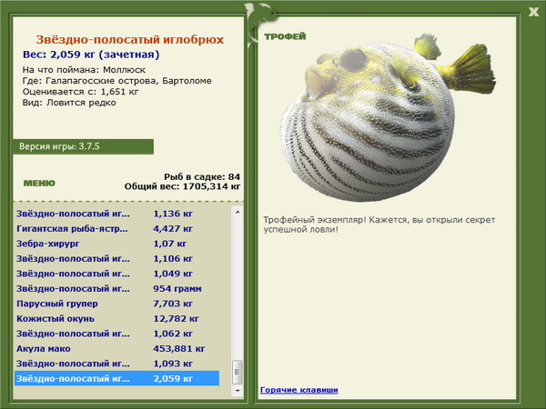Image resolution: width=546 pixels, height=409 pixels.
Task: Select the Звёздно-полосатый иглобрюх 1,062 кг row
Action: pos(116,334)
